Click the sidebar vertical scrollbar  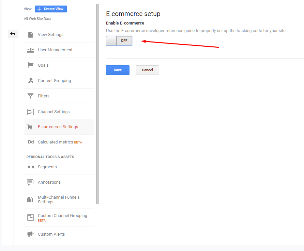[98, 105]
